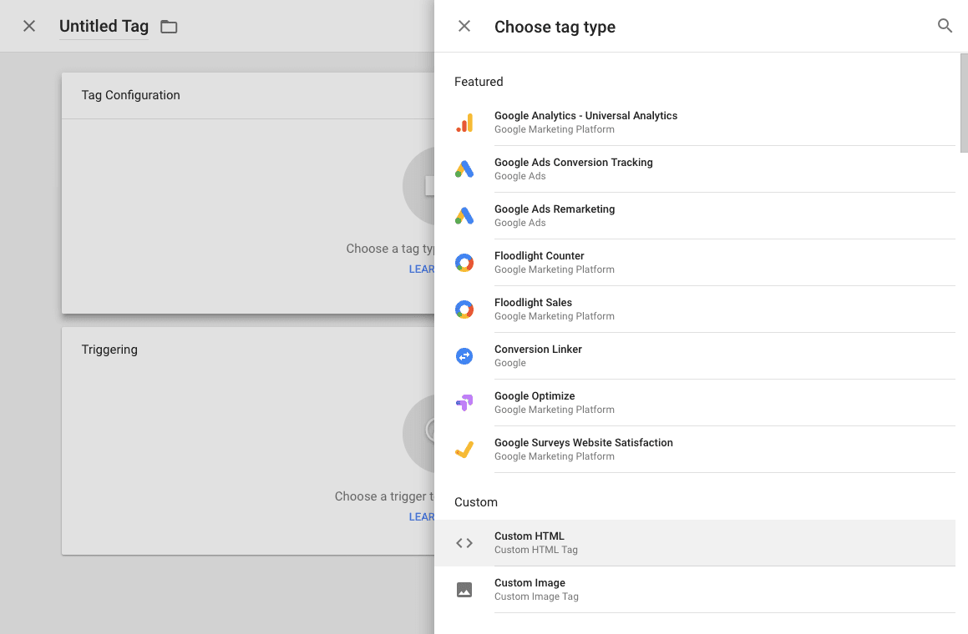Click the Google Ads Conversion Tracking icon
The width and height of the screenshot is (968, 634).
pyautogui.click(x=464, y=169)
